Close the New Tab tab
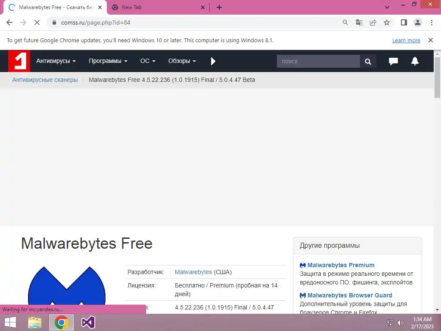The width and height of the screenshot is (441, 331). pyautogui.click(x=203, y=7)
